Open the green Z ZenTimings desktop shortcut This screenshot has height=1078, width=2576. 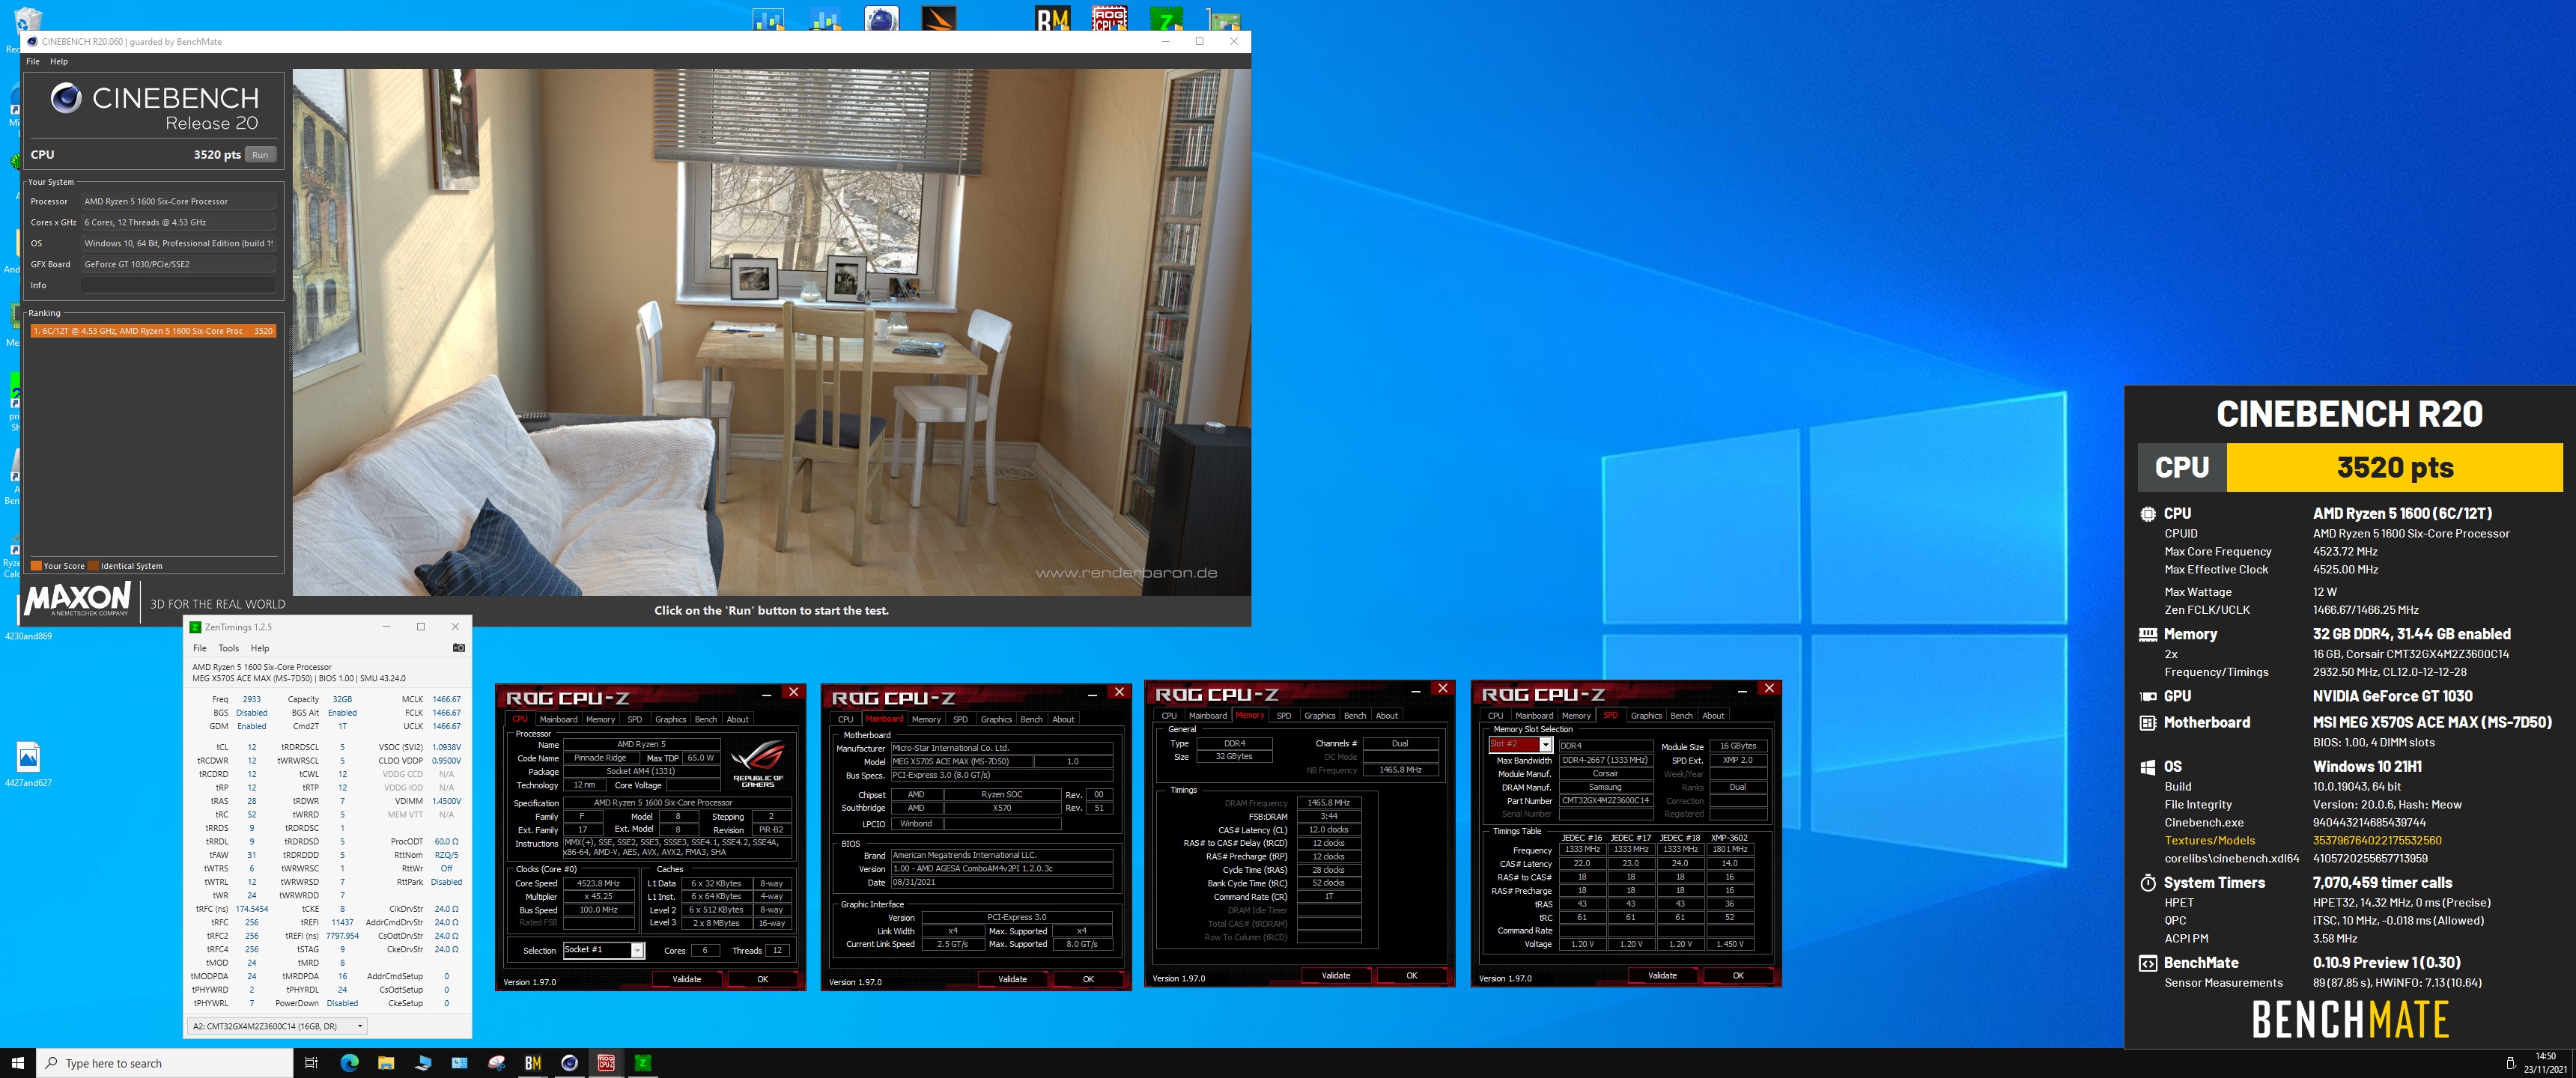(1167, 18)
